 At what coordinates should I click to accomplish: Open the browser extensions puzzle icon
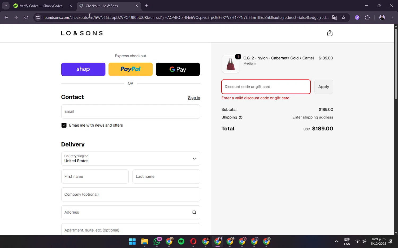[x=367, y=17]
